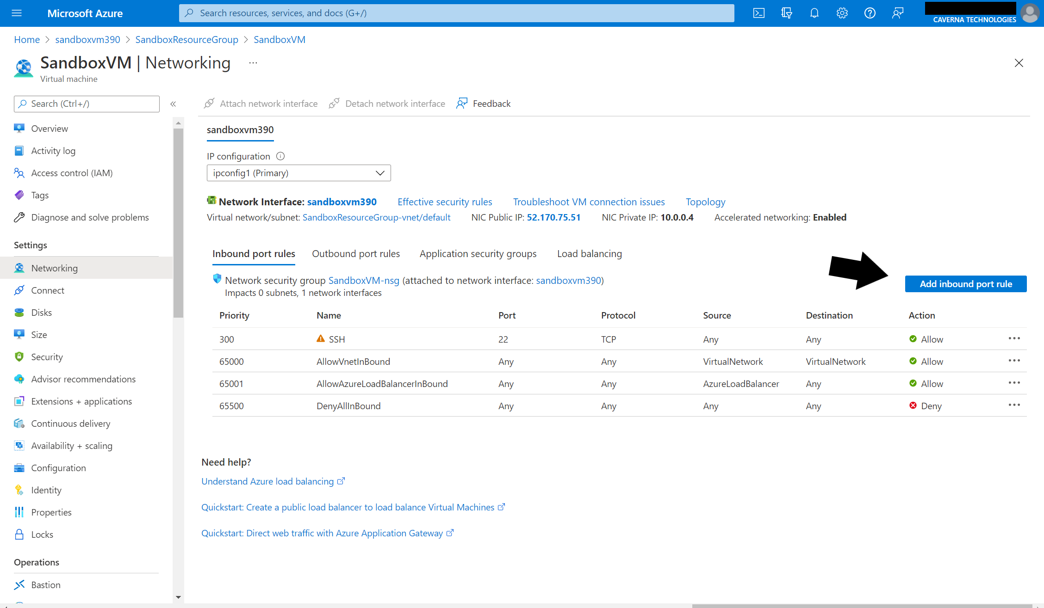Open the SandboxVM-nsg security group link
The width and height of the screenshot is (1044, 608).
coord(363,281)
